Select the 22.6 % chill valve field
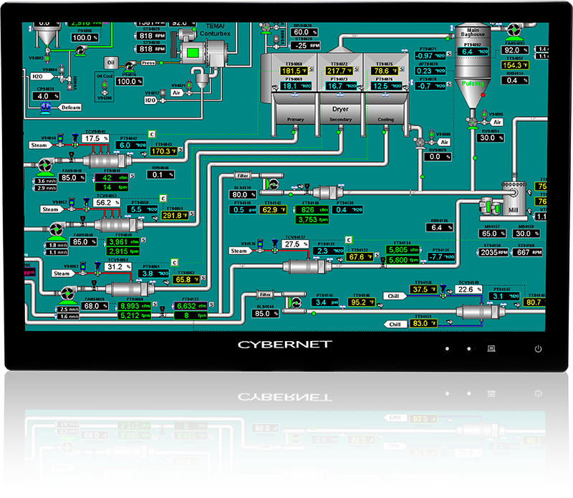 tap(469, 289)
